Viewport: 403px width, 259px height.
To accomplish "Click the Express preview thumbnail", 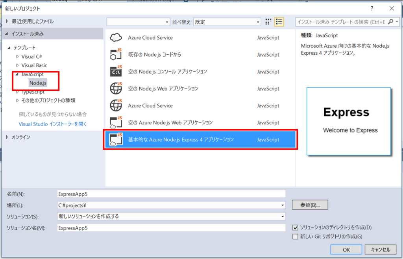I will tap(349, 121).
